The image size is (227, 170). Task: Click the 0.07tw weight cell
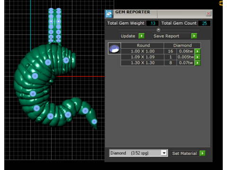(186, 63)
